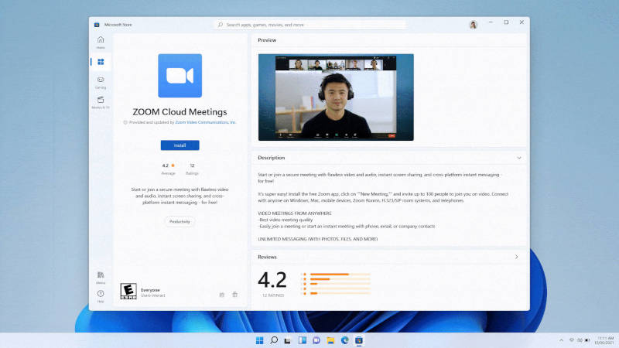Select the Productivity category tag

[180, 221]
